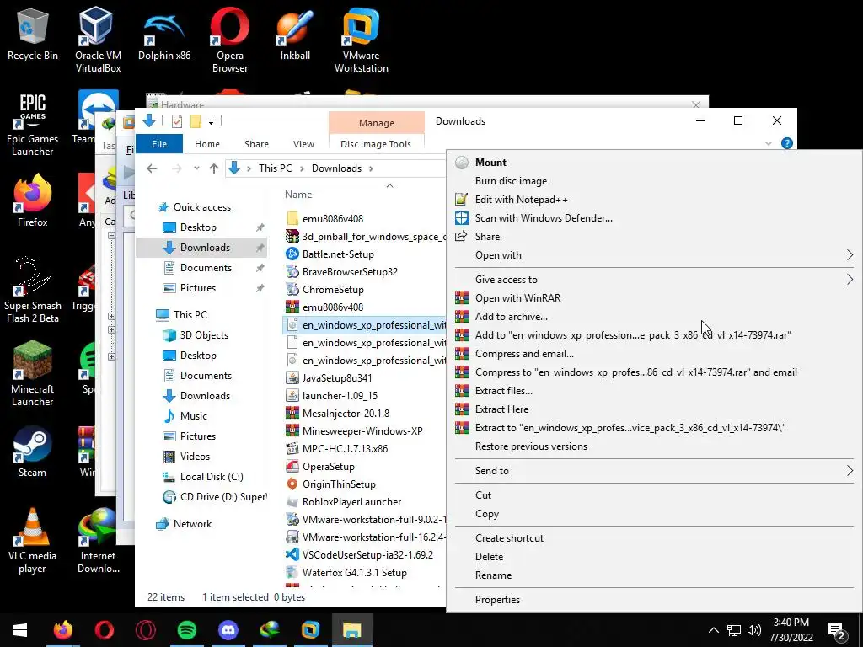Viewport: 863px width, 647px height.
Task: Open the Disc Image Tools tab
Action: 376,144
